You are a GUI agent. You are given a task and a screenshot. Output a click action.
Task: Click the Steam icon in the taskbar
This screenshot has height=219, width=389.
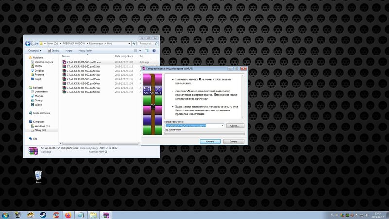pyautogui.click(x=43, y=214)
